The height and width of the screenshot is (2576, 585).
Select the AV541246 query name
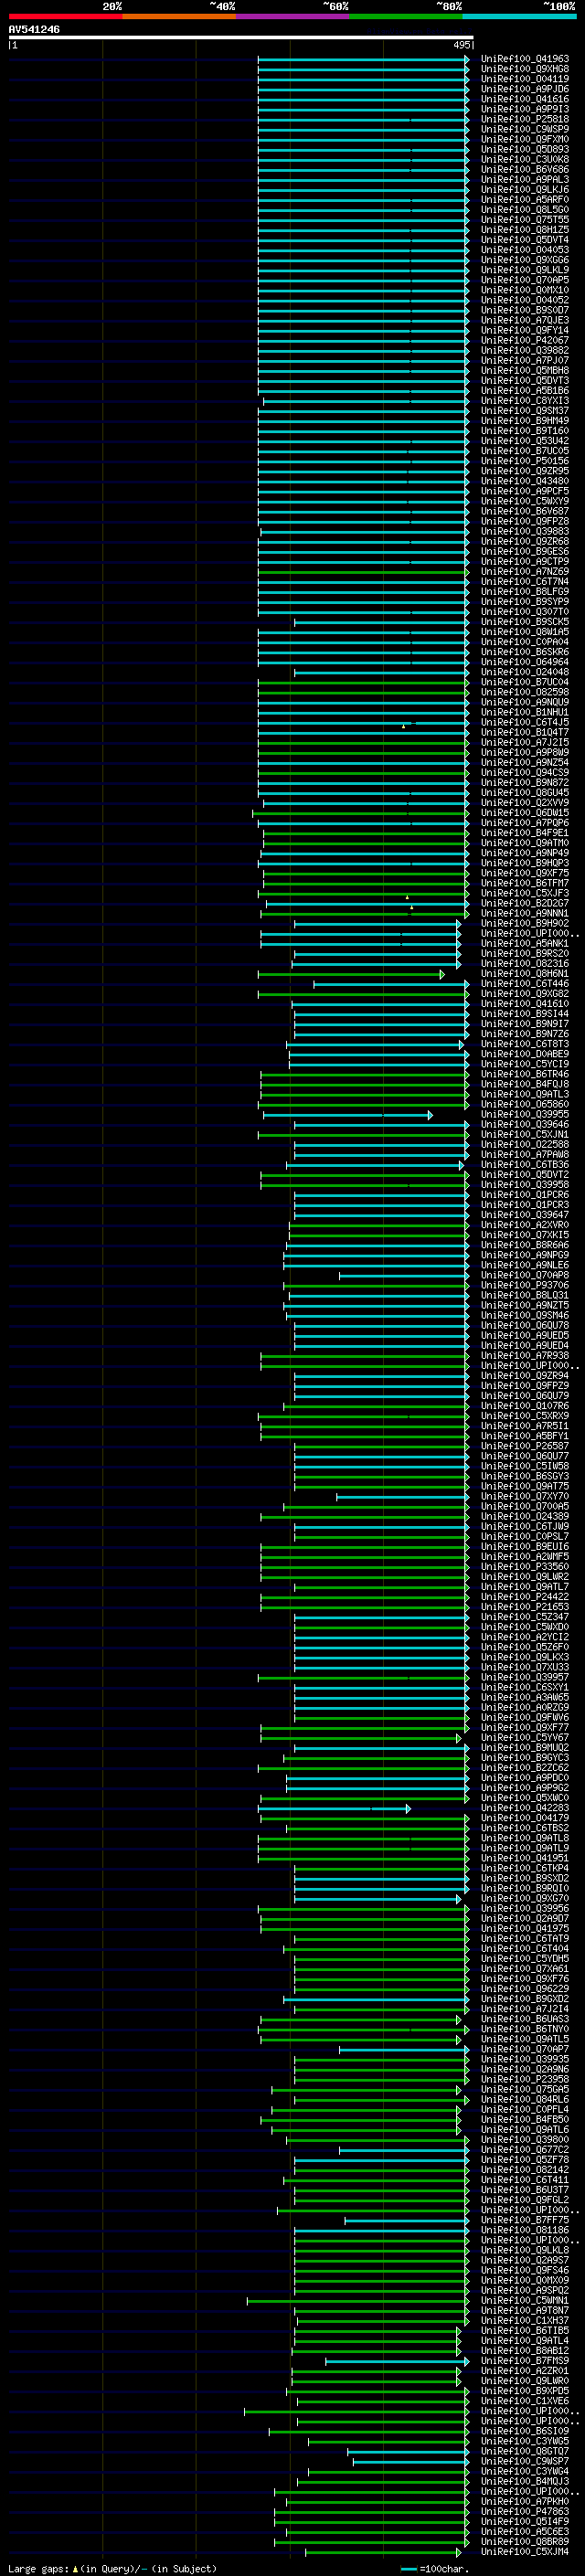coord(34,30)
